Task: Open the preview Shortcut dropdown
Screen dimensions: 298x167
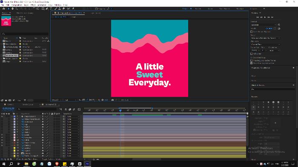Action: tap(264, 25)
